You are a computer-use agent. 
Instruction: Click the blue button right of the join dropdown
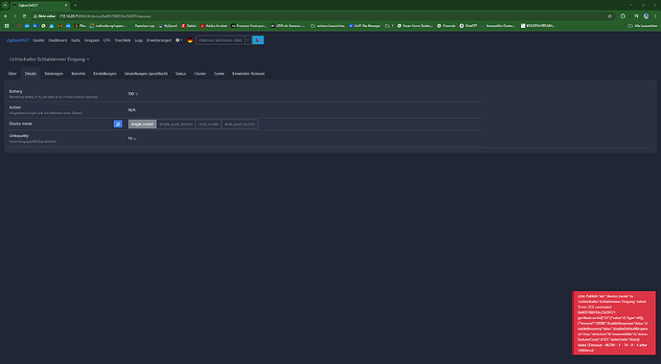coord(258,40)
